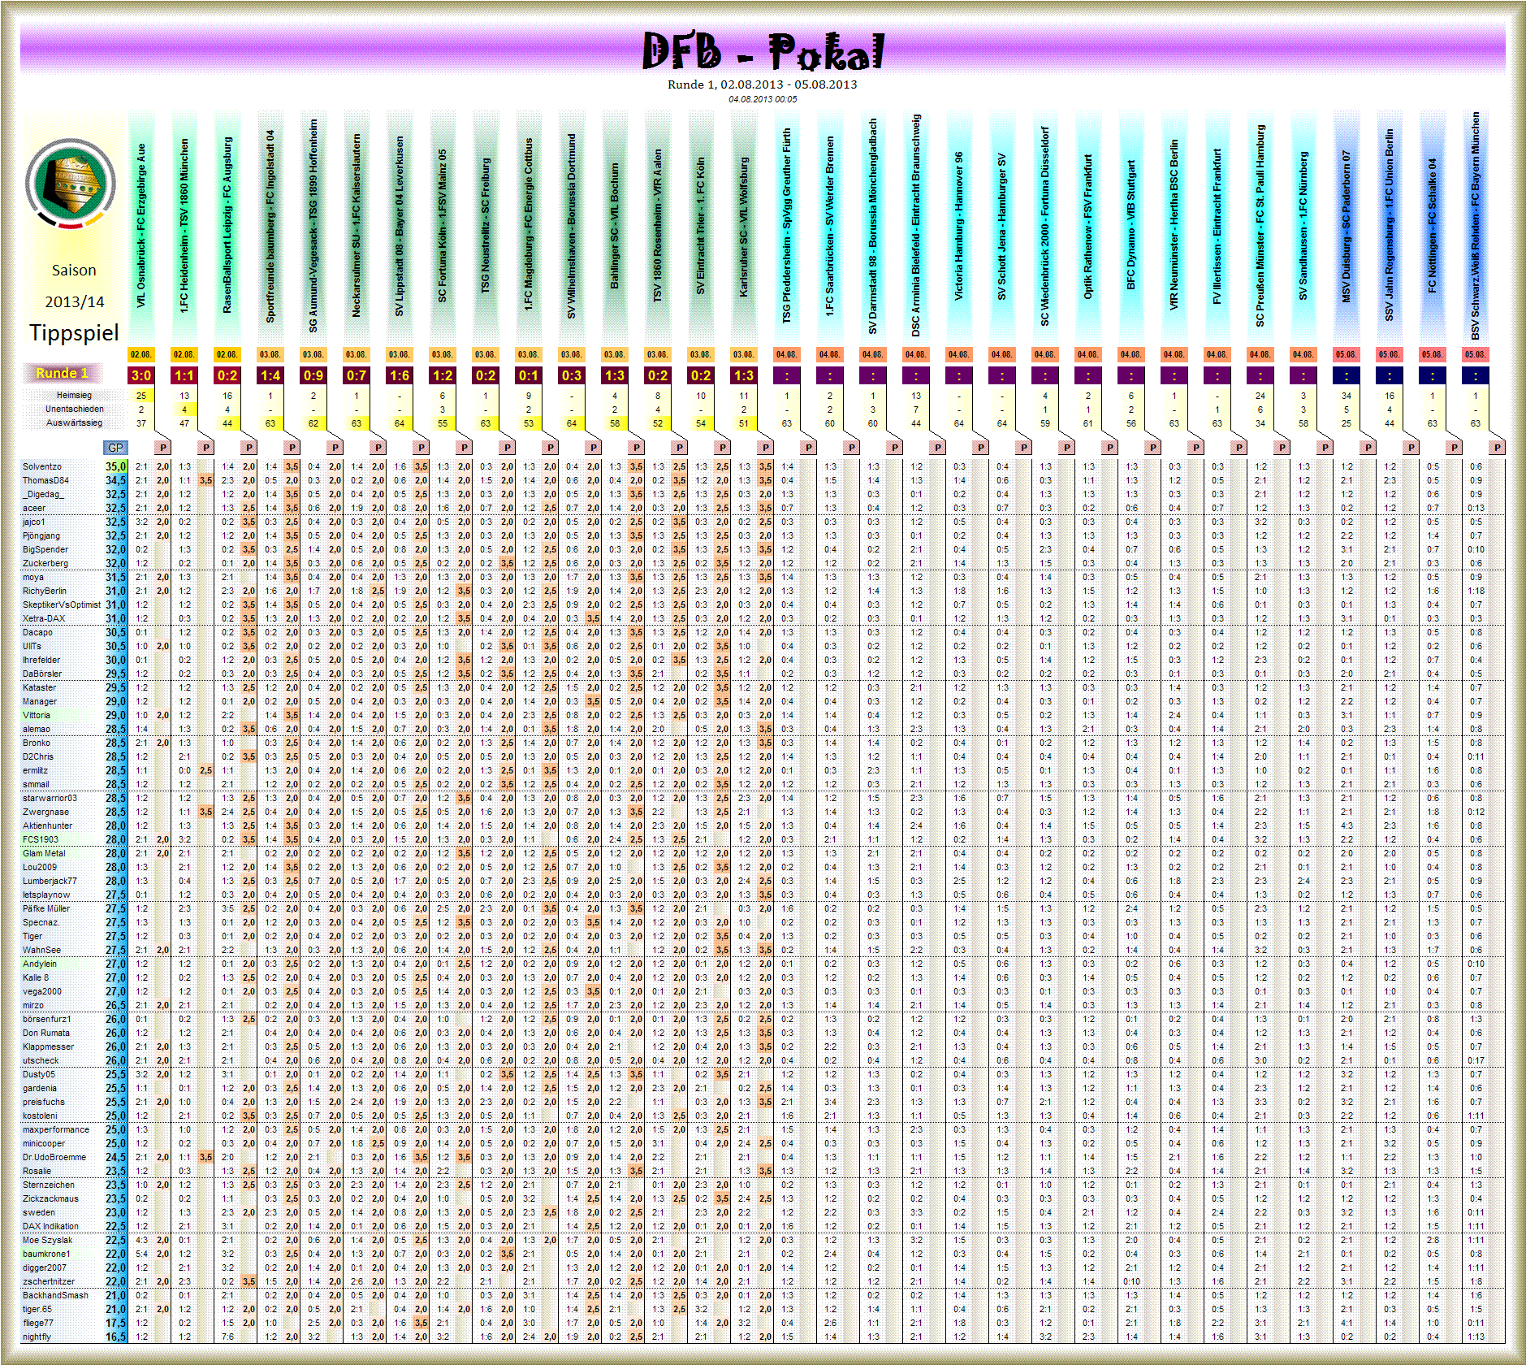Click the match header 'SSV Jahn Regensburg - 1.FC Union Berlin'
This screenshot has width=1526, height=1365.
[1390, 225]
